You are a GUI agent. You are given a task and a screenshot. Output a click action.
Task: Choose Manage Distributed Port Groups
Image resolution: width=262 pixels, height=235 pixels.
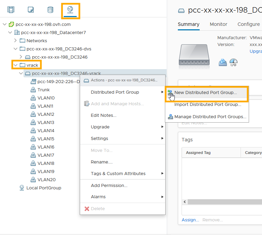click(207, 116)
